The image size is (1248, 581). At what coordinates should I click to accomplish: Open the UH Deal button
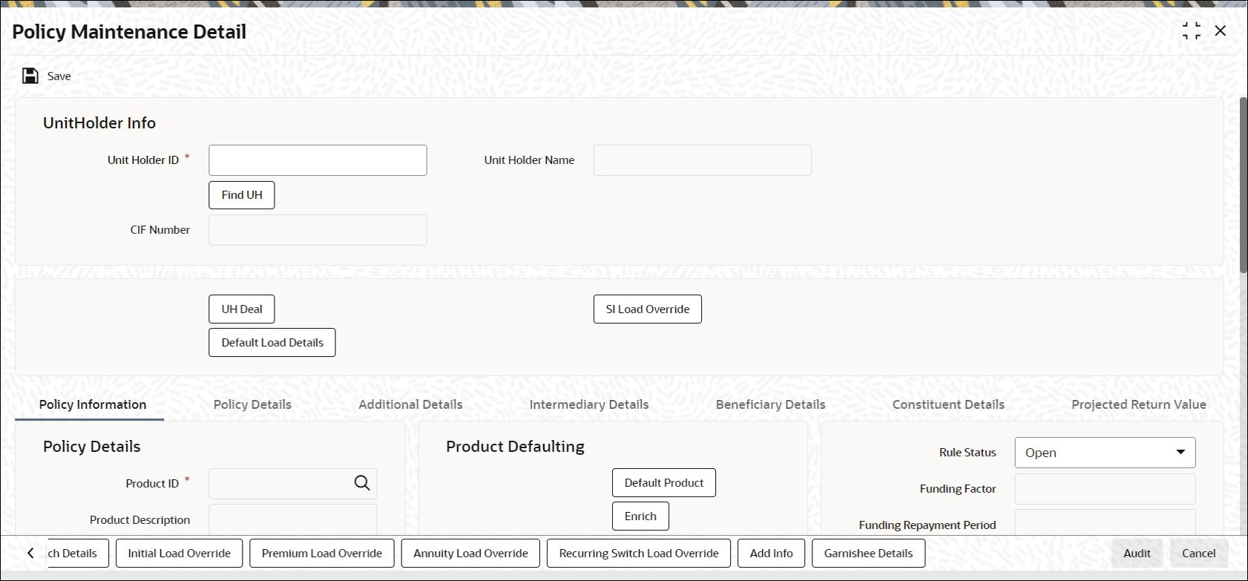point(242,309)
